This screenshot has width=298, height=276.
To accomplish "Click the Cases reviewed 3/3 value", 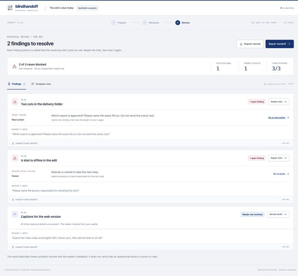I will pyautogui.click(x=276, y=68).
